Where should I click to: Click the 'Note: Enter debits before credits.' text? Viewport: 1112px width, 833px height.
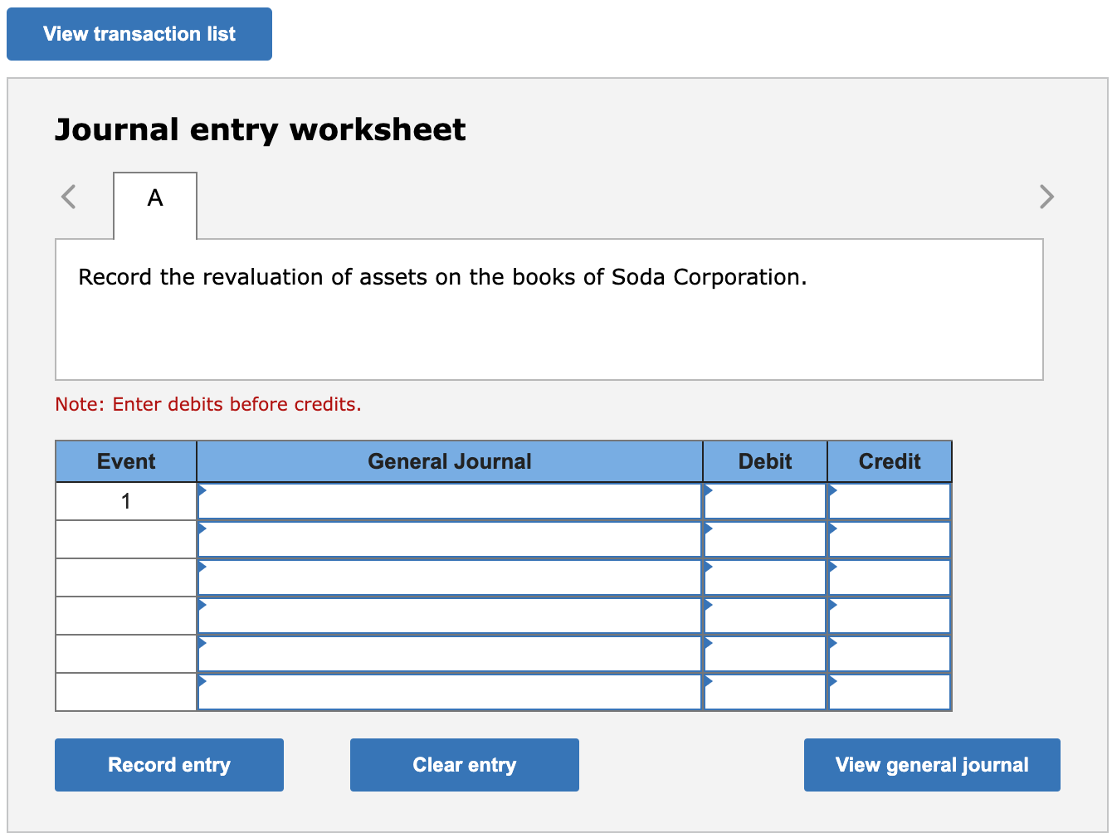tap(208, 404)
